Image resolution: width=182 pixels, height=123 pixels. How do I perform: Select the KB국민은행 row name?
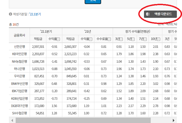coord(19,54)
